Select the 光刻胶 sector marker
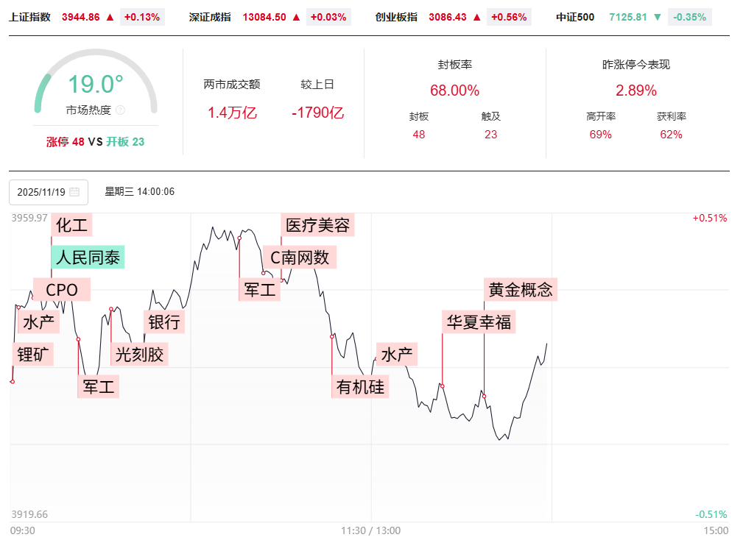 [x=139, y=355]
